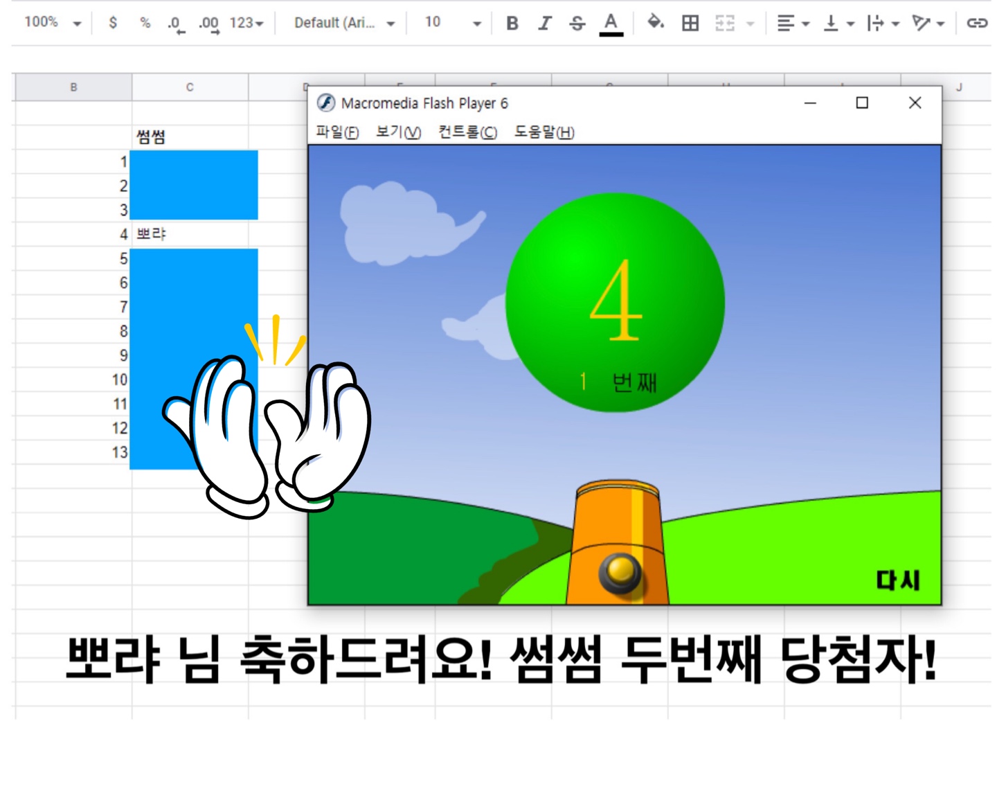Select the cell containing 뽀랴
The image size is (997, 793).
pyautogui.click(x=190, y=234)
